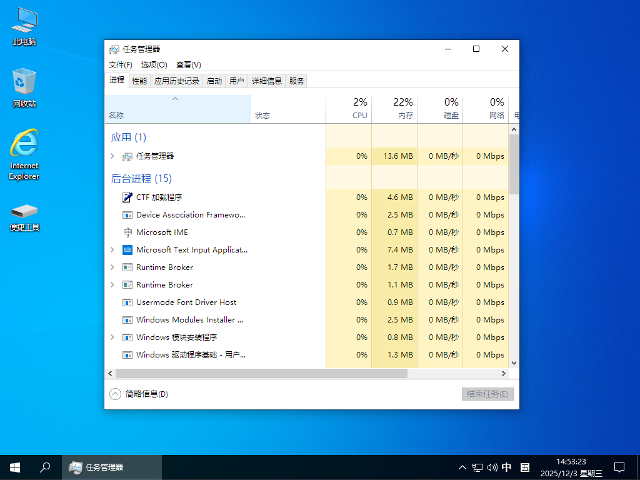Show hidden system tray icons

click(462, 467)
